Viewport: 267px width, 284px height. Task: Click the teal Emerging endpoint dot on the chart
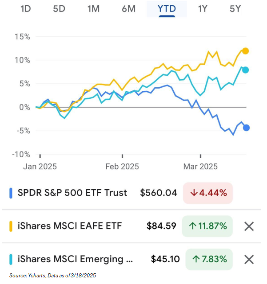coord(245,70)
